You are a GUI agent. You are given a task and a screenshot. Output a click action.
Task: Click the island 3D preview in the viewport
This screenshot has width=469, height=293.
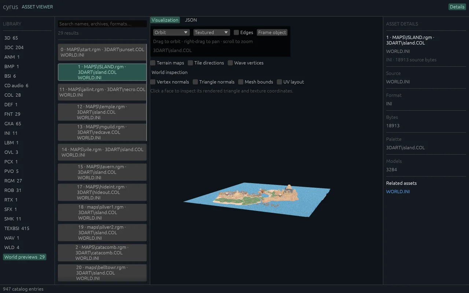257,200
